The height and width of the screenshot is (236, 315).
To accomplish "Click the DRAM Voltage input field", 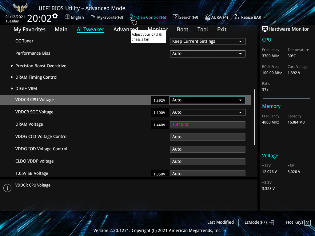I will point(207,125).
